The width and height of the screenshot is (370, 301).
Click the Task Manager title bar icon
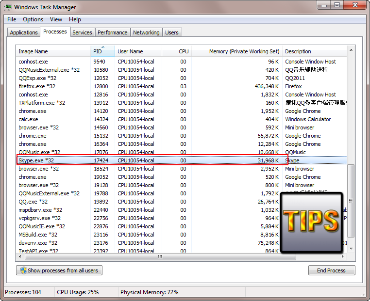(x=8, y=7)
